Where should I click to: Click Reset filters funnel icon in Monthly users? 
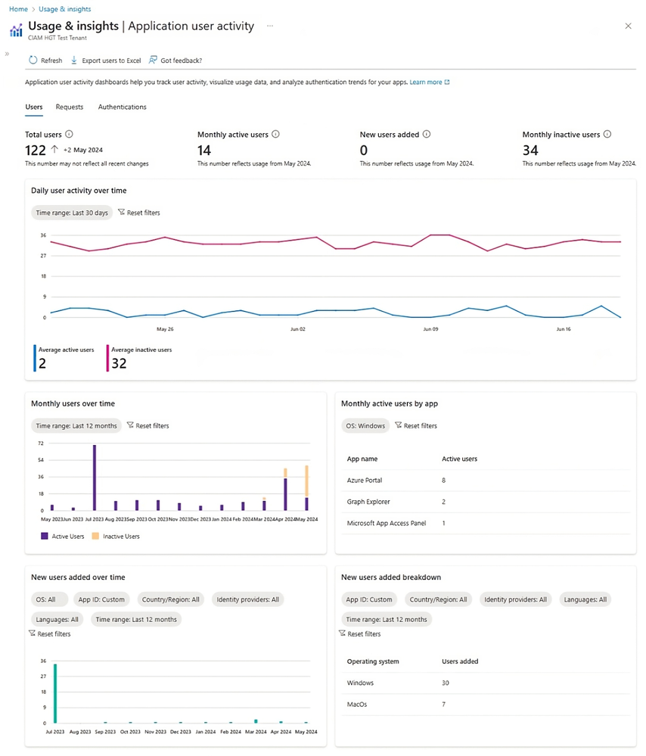130,425
